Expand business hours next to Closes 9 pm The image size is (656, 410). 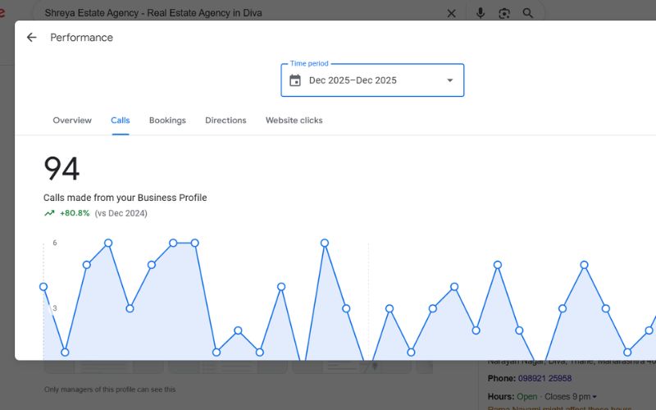[594, 397]
